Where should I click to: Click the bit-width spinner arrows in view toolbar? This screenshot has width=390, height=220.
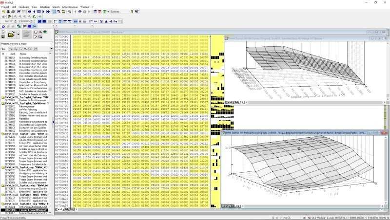pyautogui.click(x=16, y=21)
